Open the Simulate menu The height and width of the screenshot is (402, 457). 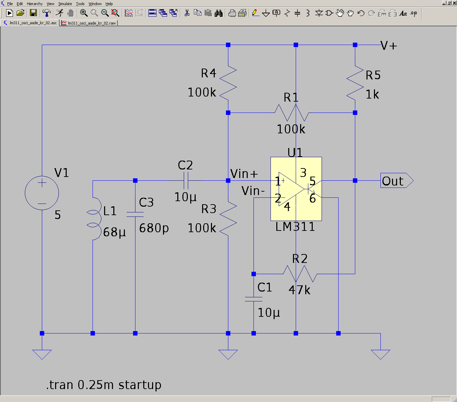65,4
